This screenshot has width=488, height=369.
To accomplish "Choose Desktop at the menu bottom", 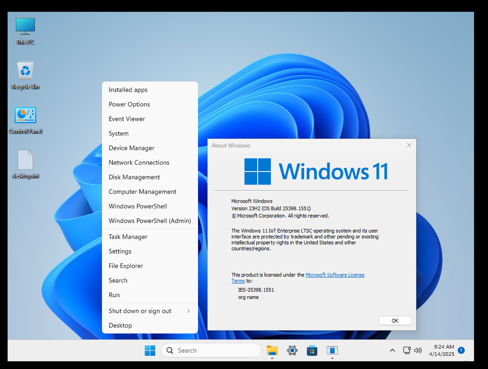I will coord(150,326).
